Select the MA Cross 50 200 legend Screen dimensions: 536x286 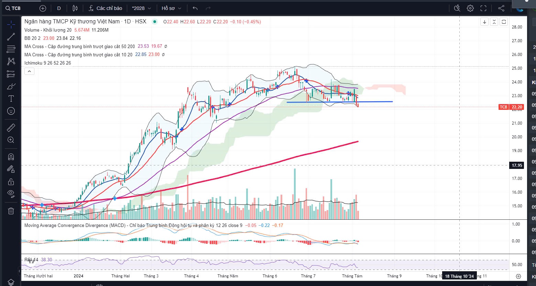pos(80,46)
